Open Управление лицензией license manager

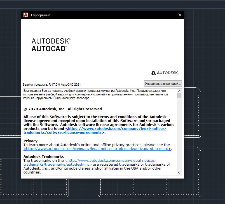point(163,83)
